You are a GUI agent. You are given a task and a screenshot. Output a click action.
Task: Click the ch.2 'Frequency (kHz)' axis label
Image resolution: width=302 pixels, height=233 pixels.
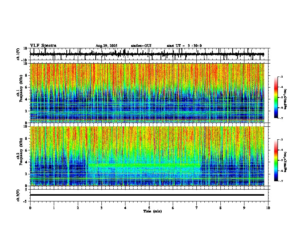tap(21, 152)
